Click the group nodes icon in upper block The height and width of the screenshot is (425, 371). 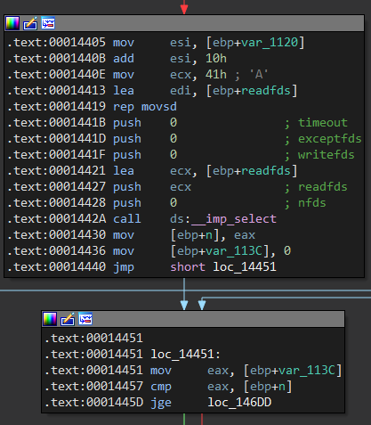click(x=48, y=23)
